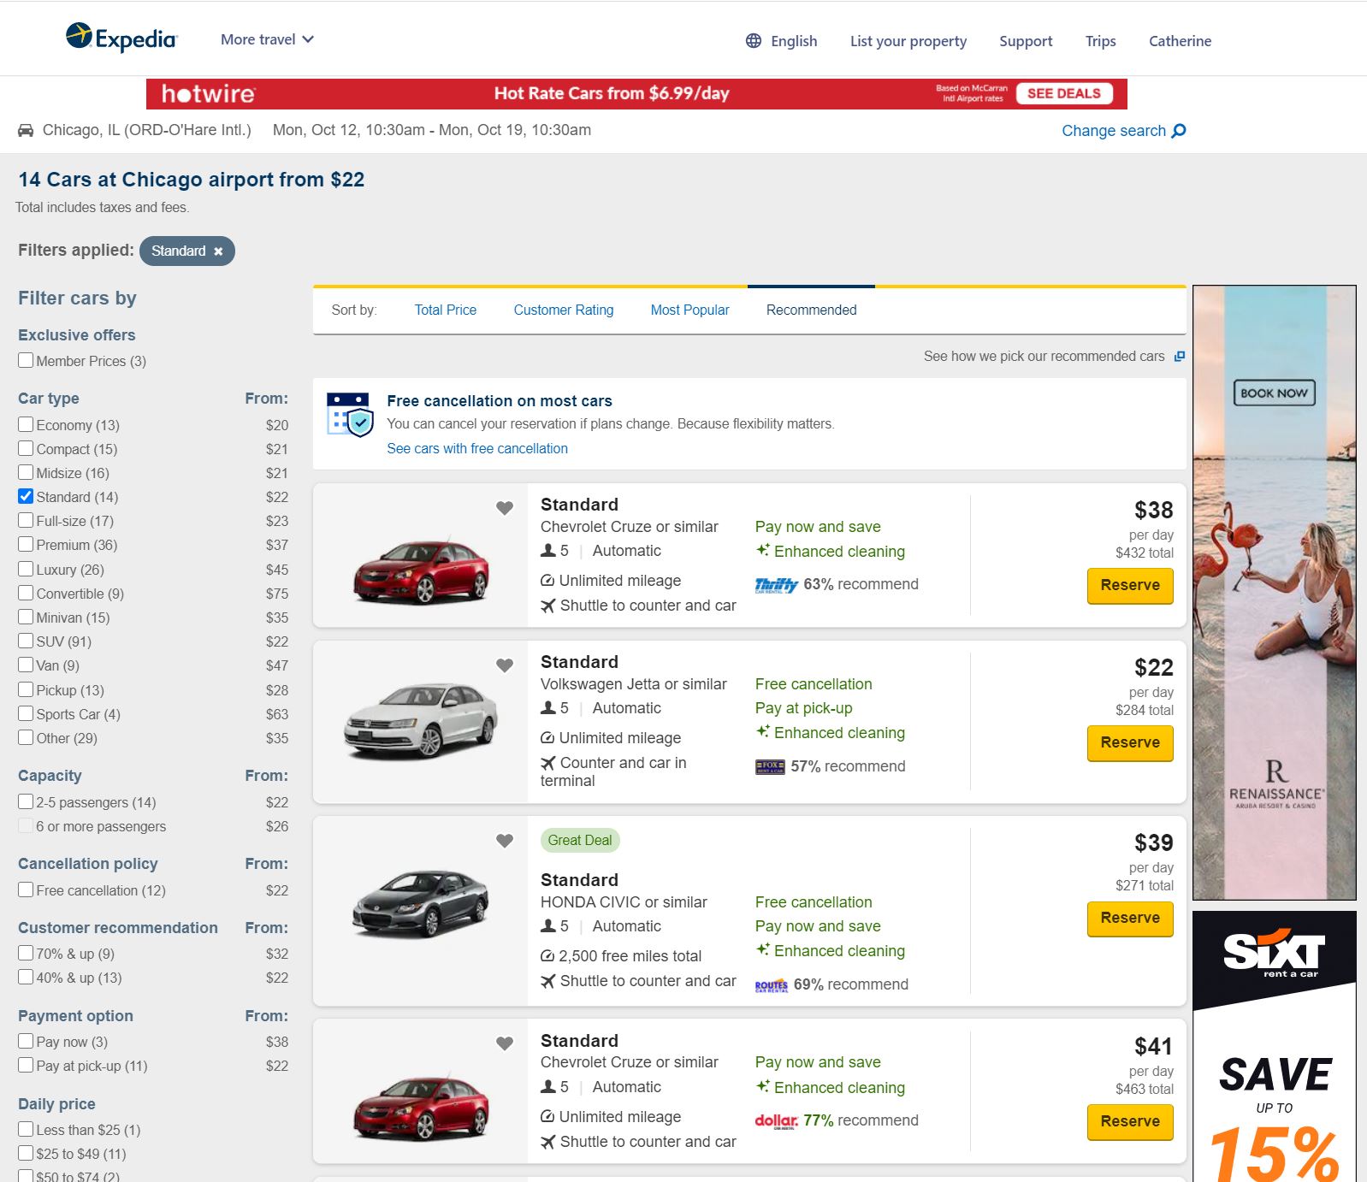Click the Mon, Oct 12 rental dates text
1367x1182 pixels.
432,130
